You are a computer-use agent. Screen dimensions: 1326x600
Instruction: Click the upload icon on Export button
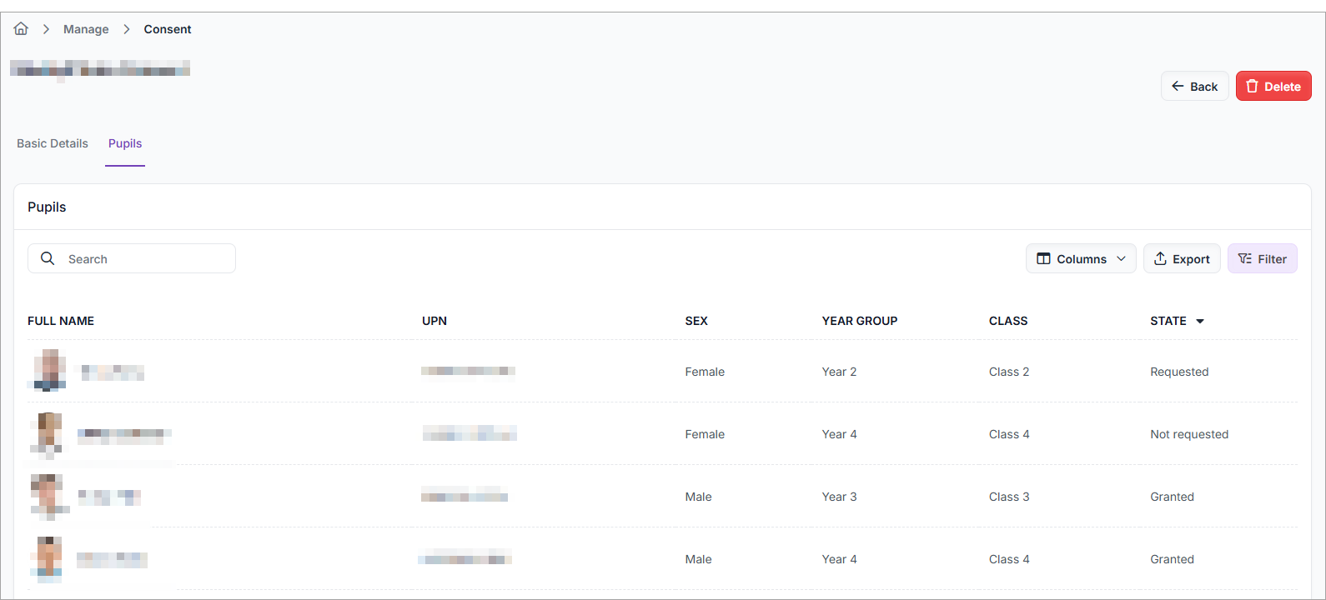pos(1160,259)
